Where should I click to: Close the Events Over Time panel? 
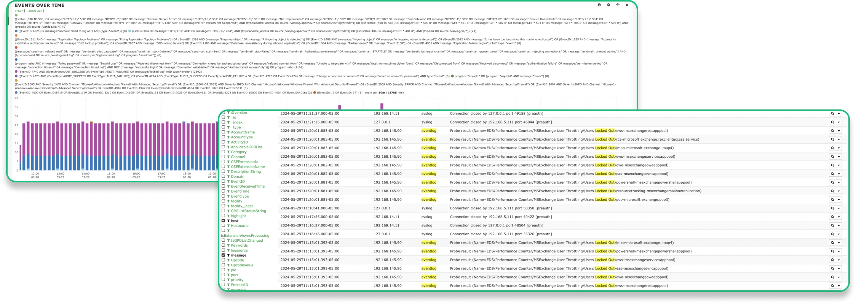coord(627,5)
